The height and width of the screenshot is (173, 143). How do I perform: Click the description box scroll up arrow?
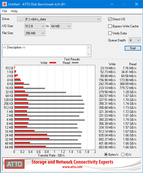(88, 48)
